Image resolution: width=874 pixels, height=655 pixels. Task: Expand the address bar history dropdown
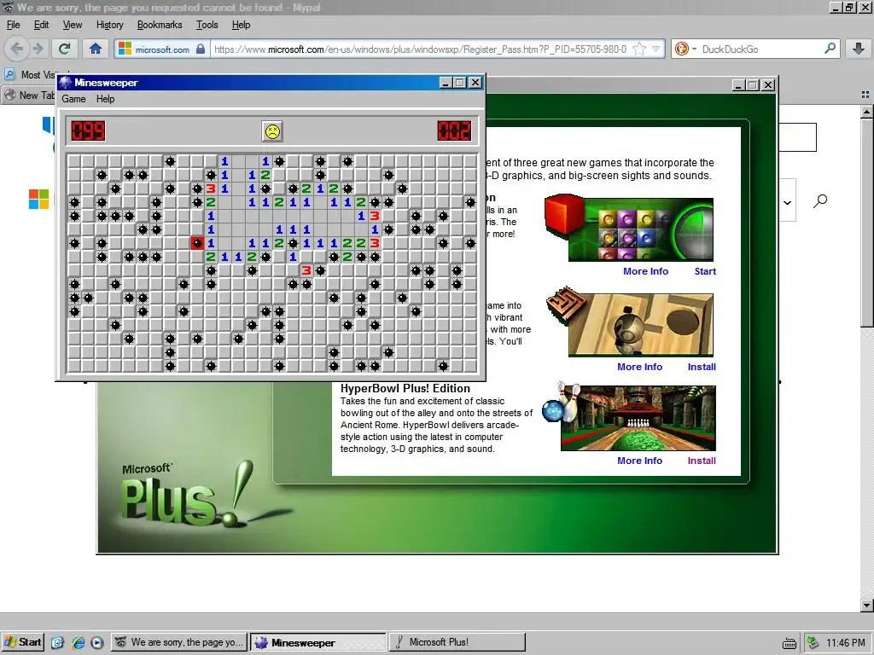tap(656, 49)
